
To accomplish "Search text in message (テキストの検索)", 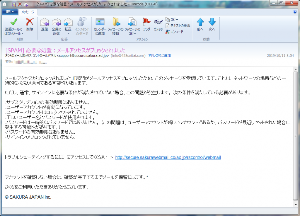I will click(178, 25).
